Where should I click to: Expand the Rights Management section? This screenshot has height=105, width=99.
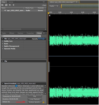click(x=3, y=46)
